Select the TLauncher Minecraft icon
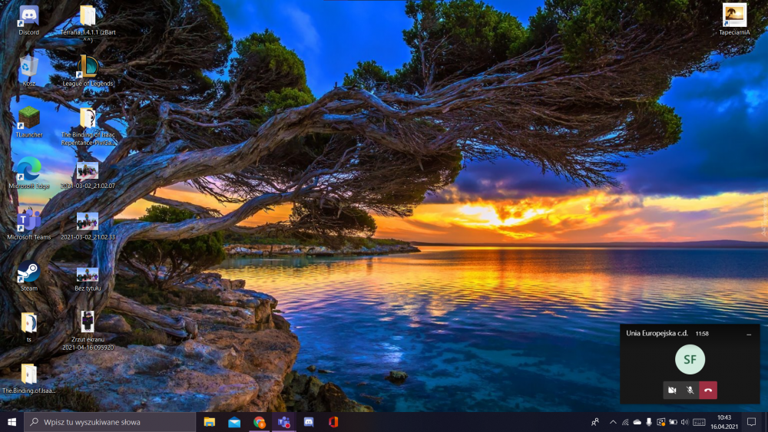This screenshot has width=768, height=432. click(x=28, y=119)
